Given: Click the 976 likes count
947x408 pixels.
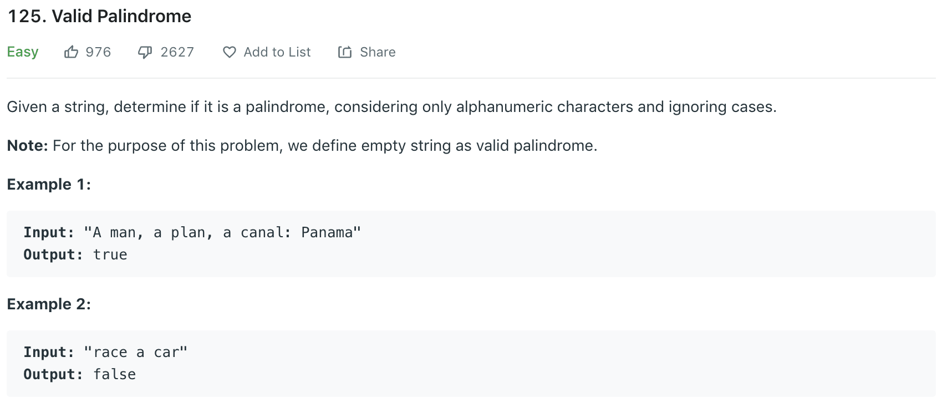Looking at the screenshot, I should click(x=98, y=52).
